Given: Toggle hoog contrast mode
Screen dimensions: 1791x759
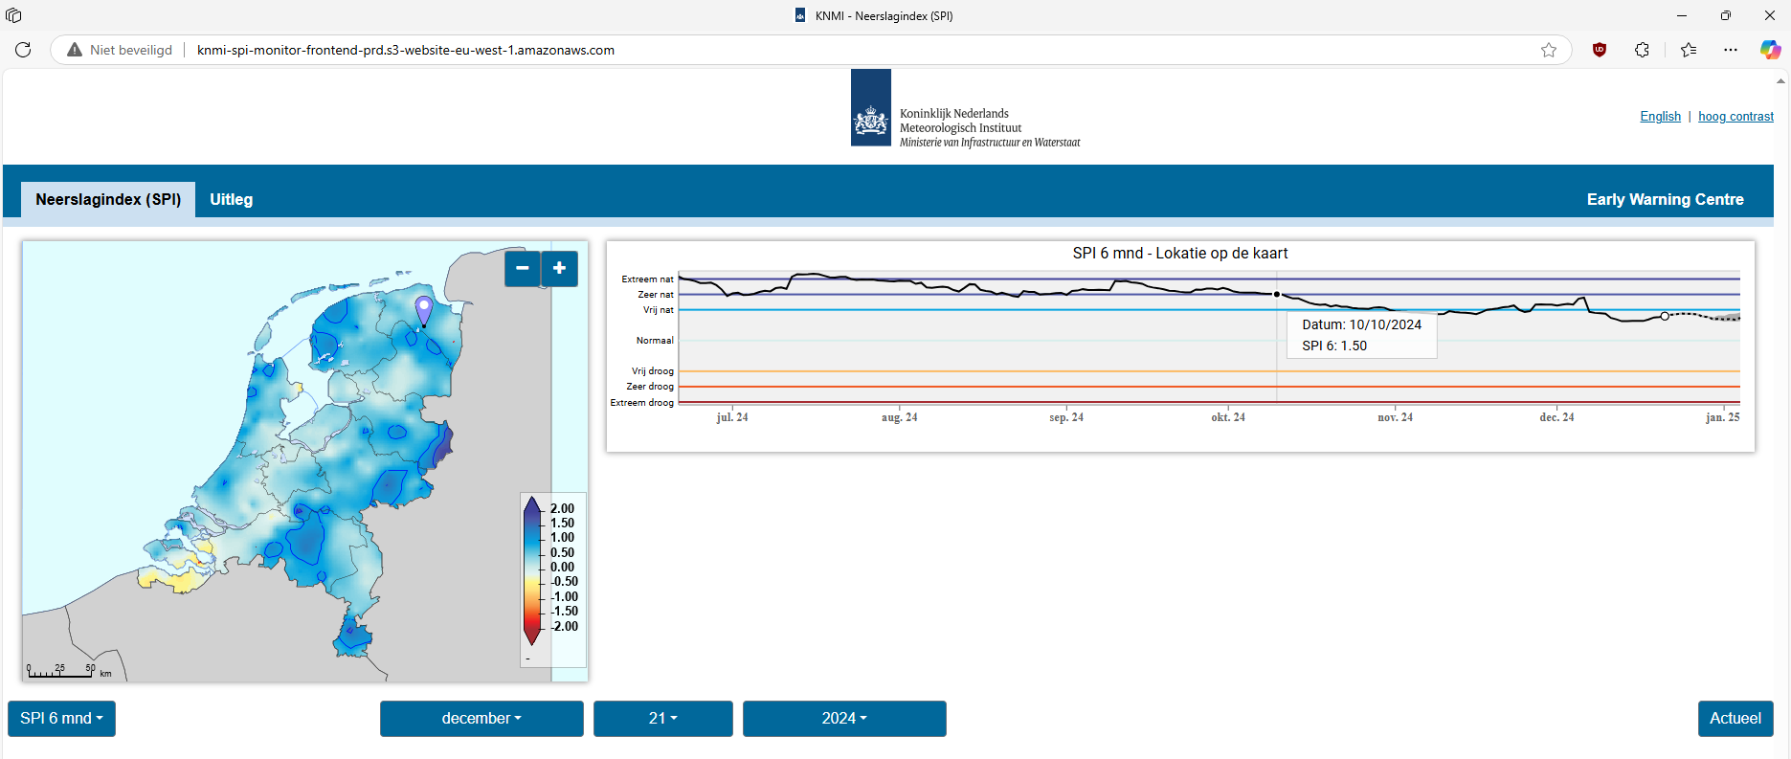Looking at the screenshot, I should click(x=1735, y=117).
